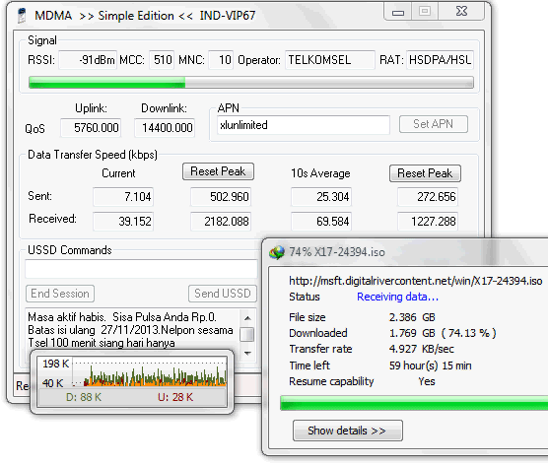
Task: Click the Time left 59 hour(s) 15 min
Action: 431,365
